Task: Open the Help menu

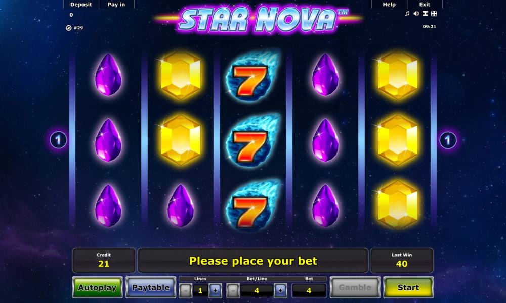Action: 389,5
